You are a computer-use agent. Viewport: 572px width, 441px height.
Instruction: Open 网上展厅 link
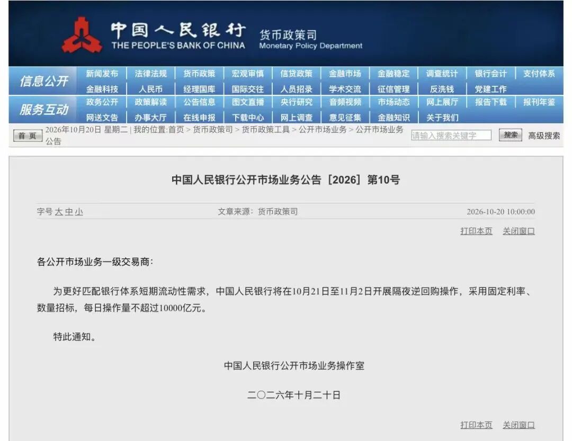click(x=442, y=102)
